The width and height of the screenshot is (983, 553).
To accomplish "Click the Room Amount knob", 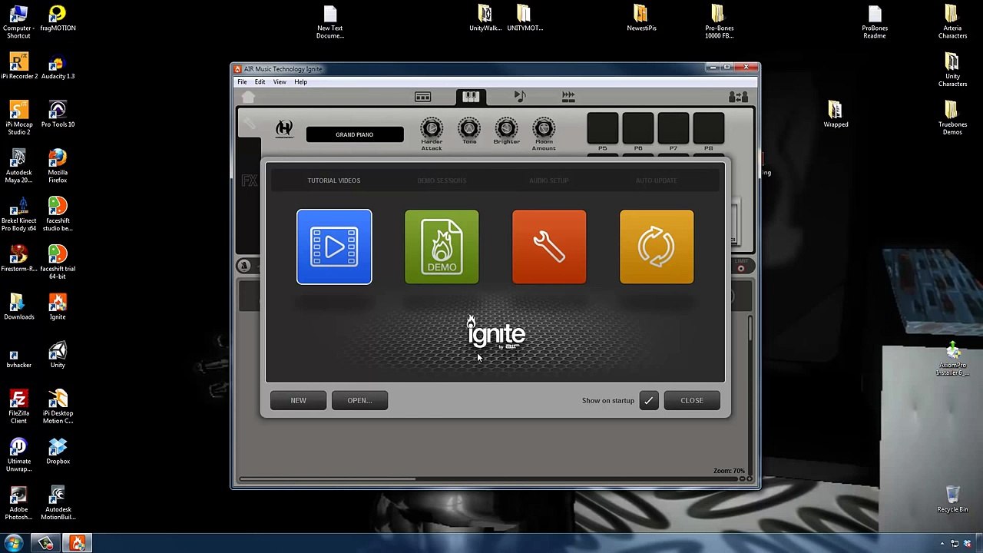I will coord(544,128).
